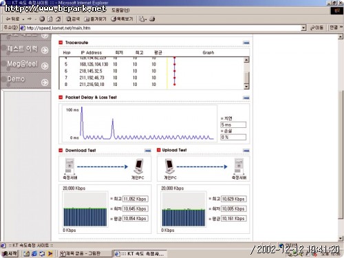Click the traceroute list scroll down arrow
The height and width of the screenshot is (258, 344).
[x=246, y=87]
